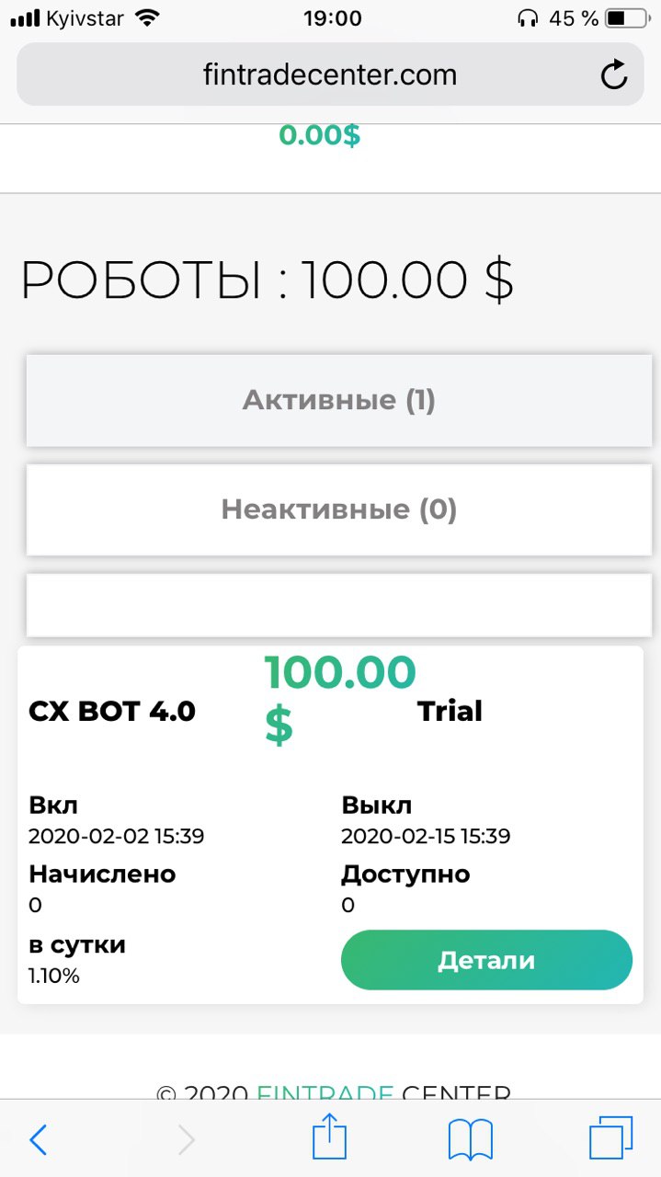The image size is (661, 1177).
Task: Tap the Wi-Fi status icon
Action: click(x=146, y=17)
